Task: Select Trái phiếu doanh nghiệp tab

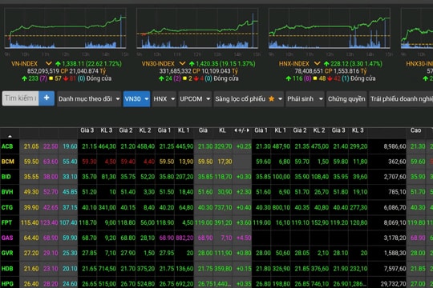Action: coord(401,98)
